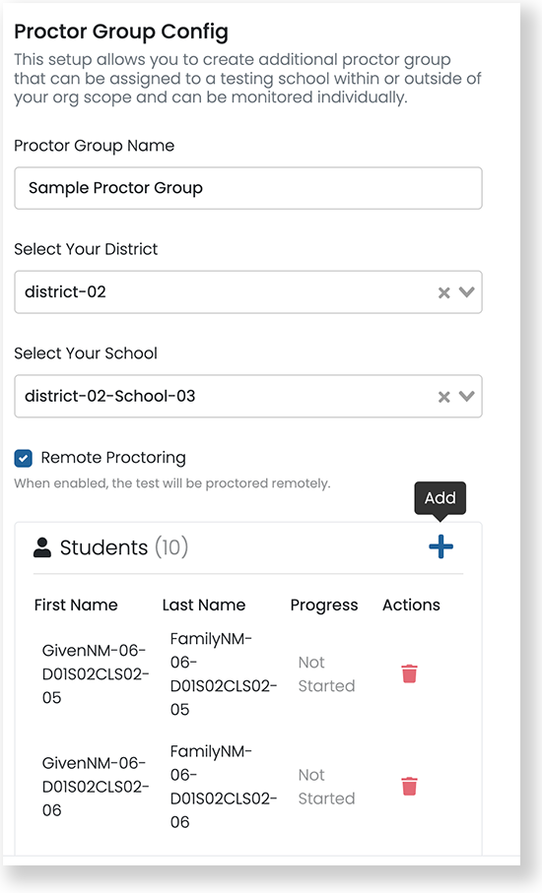The image size is (542, 893).
Task: Sort by the First Name column header
Action: 76,605
